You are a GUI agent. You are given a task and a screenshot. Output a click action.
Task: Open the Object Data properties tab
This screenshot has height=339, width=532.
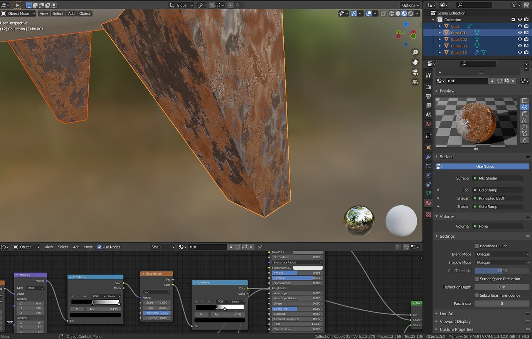point(428,194)
